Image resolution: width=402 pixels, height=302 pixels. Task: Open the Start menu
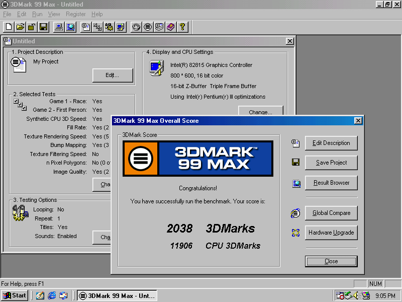13,295
